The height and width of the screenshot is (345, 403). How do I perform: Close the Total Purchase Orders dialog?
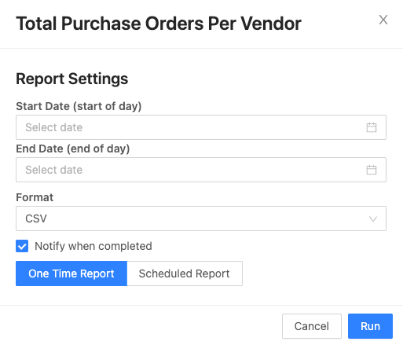(383, 20)
